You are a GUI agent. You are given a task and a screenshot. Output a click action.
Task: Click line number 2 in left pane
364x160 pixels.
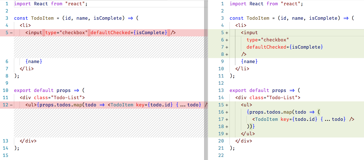tap(7, 11)
